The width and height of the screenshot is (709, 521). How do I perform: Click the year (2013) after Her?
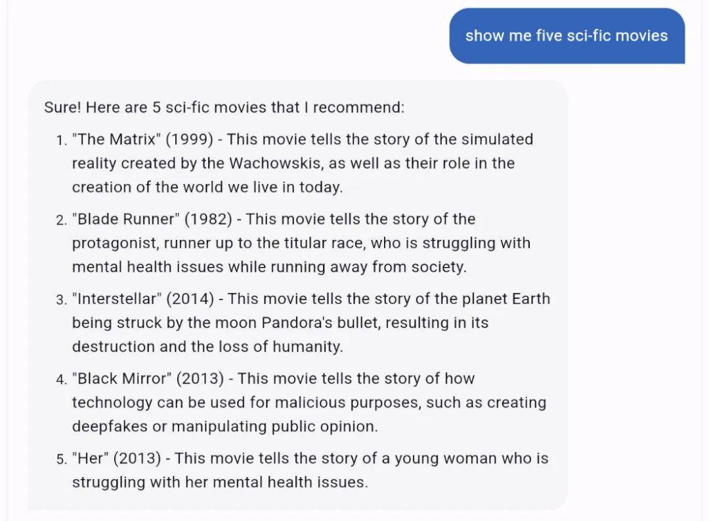(x=137, y=459)
